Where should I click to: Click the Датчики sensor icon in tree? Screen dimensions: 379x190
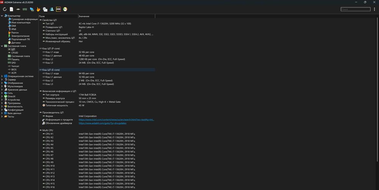pyautogui.click(x=9, y=42)
